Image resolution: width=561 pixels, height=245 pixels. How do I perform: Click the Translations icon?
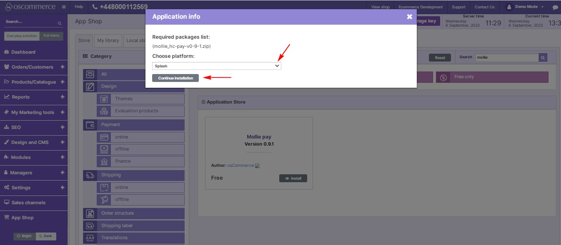[x=90, y=238]
